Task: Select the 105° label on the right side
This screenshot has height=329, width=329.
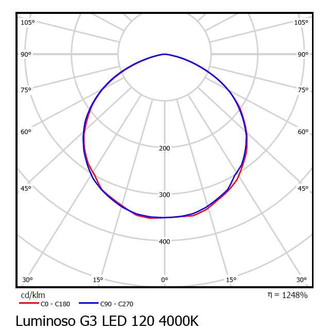Action: [301, 23]
